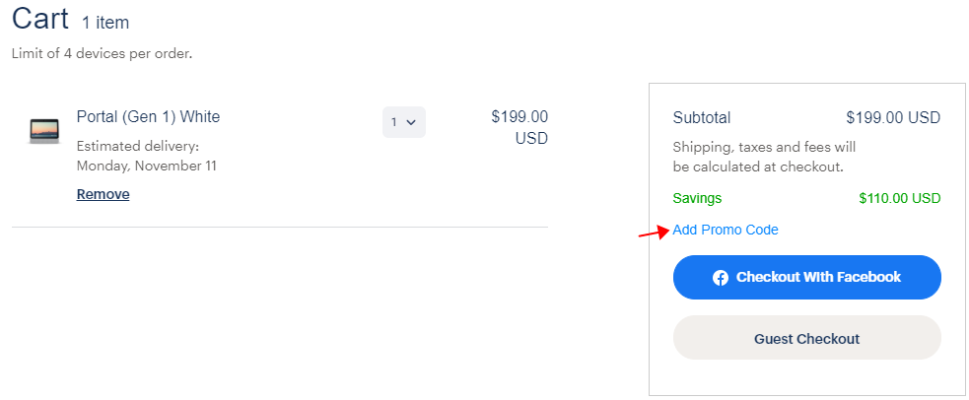The height and width of the screenshot is (400, 969).
Task: Remove Portal (Gen 1) White from cart
Action: (x=103, y=194)
